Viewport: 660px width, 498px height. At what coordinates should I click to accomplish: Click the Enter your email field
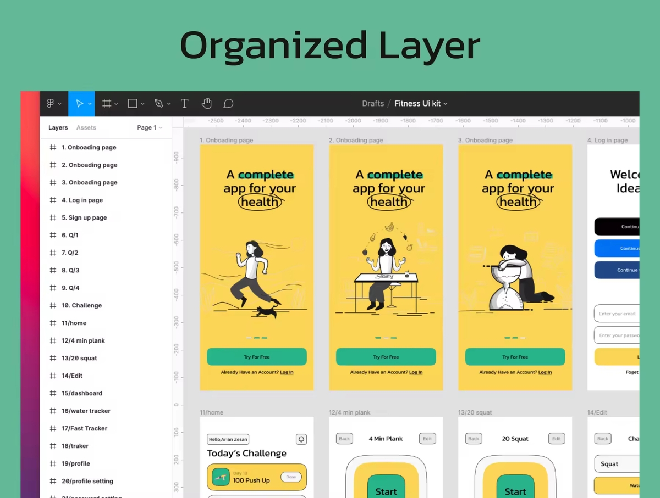(x=617, y=314)
